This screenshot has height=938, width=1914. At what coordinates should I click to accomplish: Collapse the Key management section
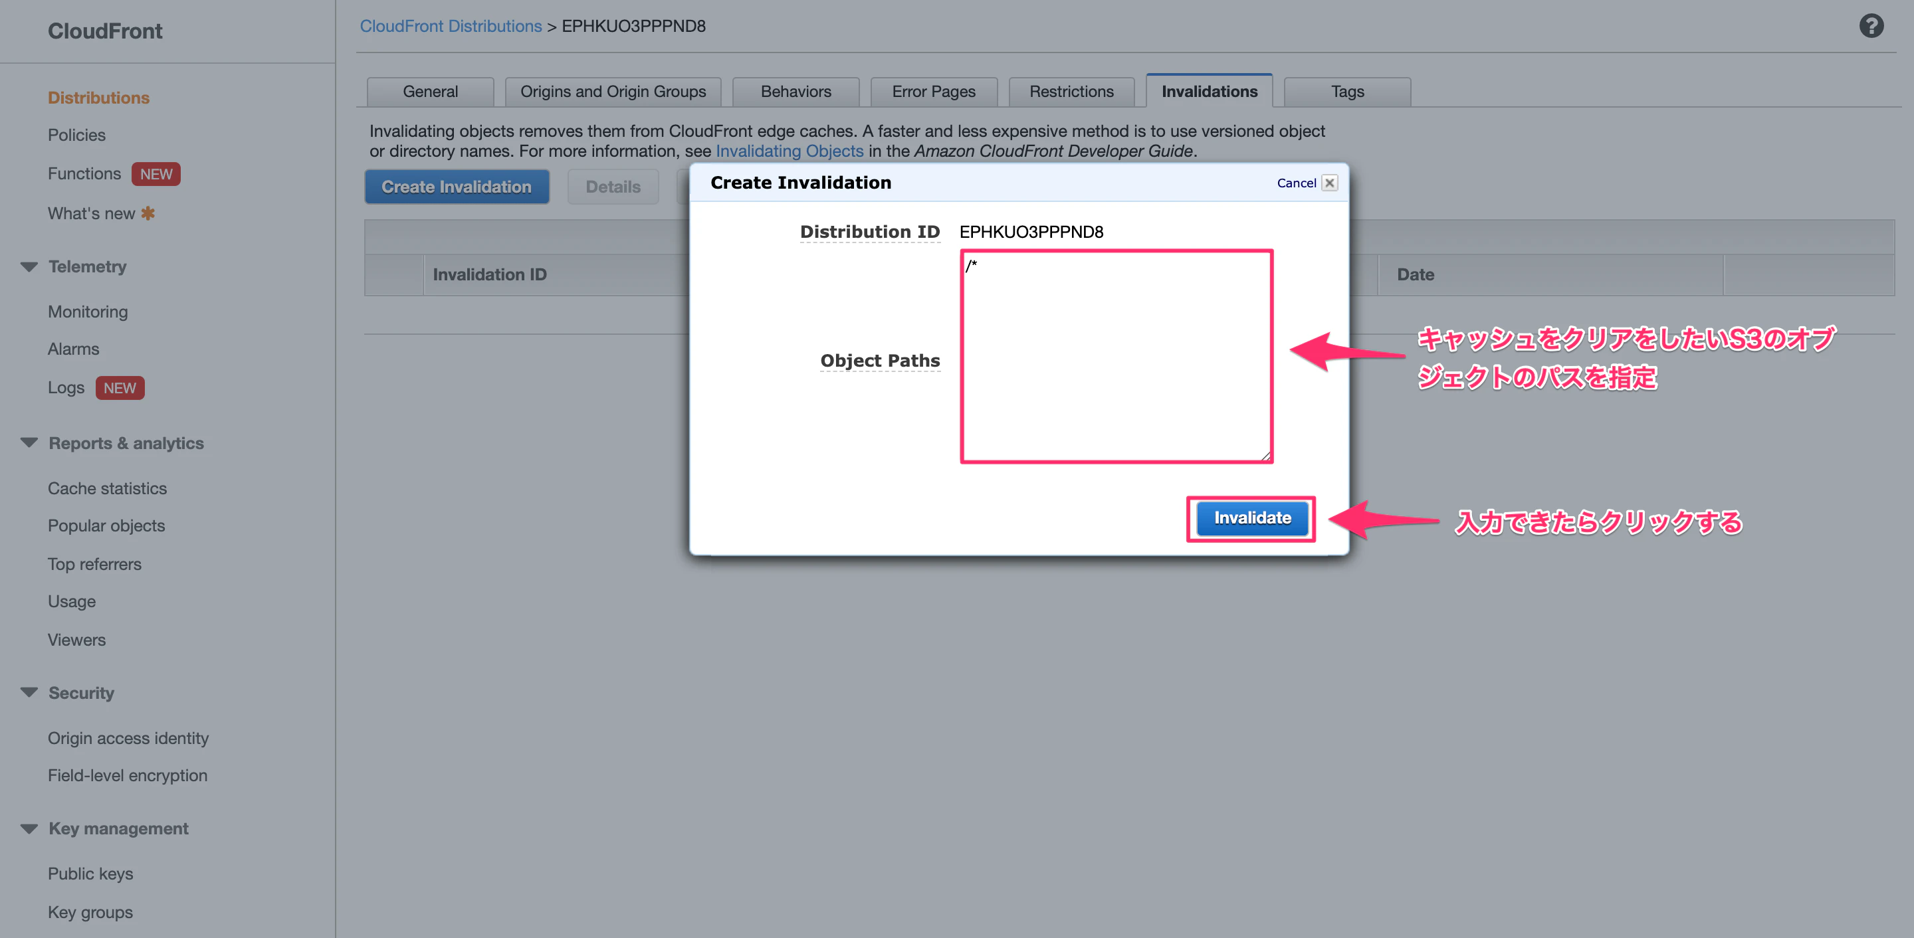(29, 828)
